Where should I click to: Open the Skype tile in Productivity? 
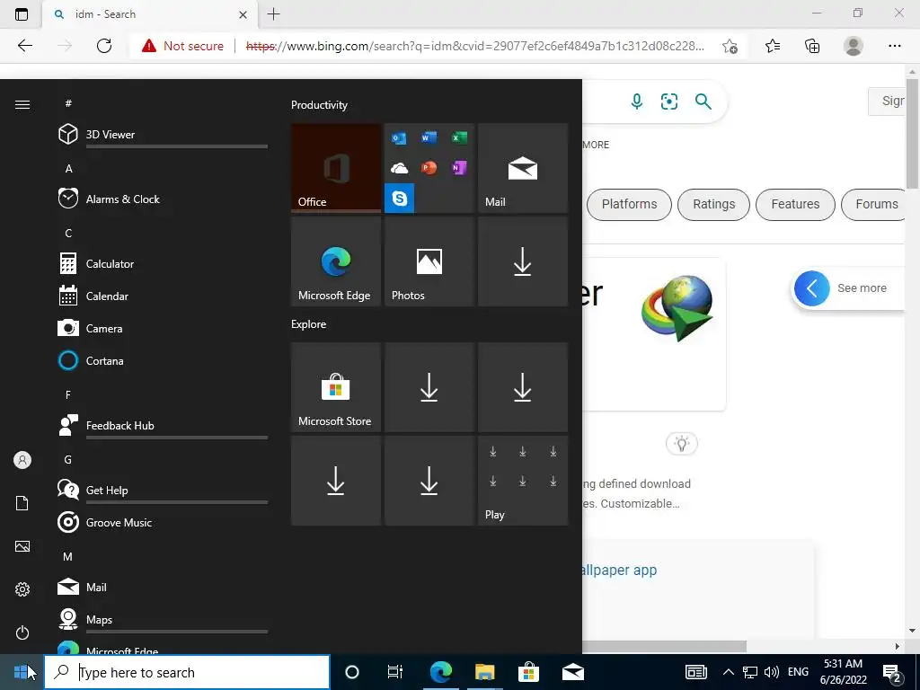tap(400, 198)
